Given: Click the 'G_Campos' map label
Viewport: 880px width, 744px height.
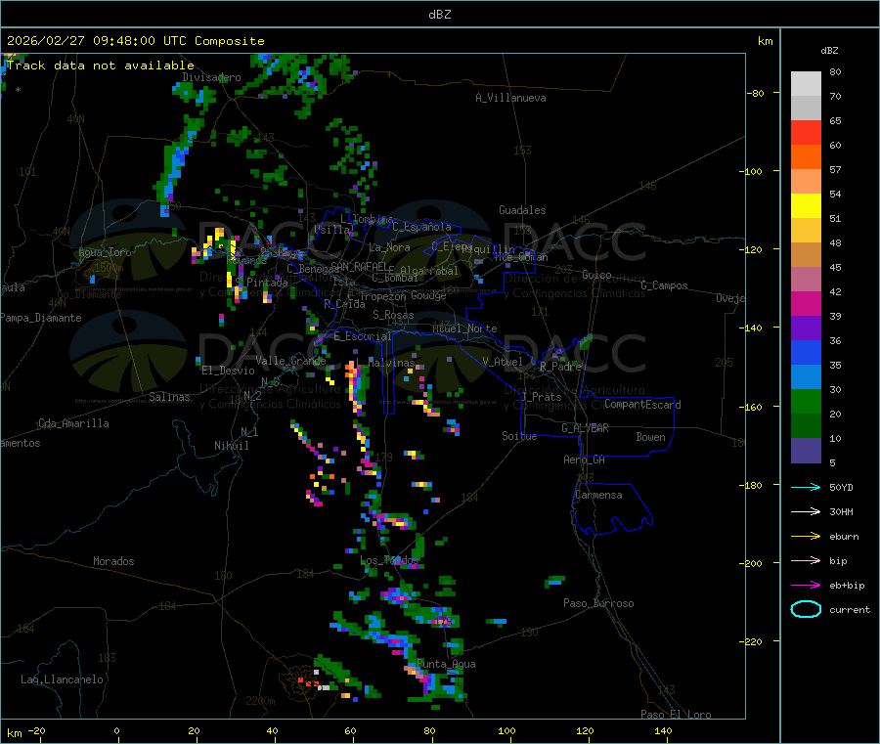Looking at the screenshot, I should [x=665, y=285].
